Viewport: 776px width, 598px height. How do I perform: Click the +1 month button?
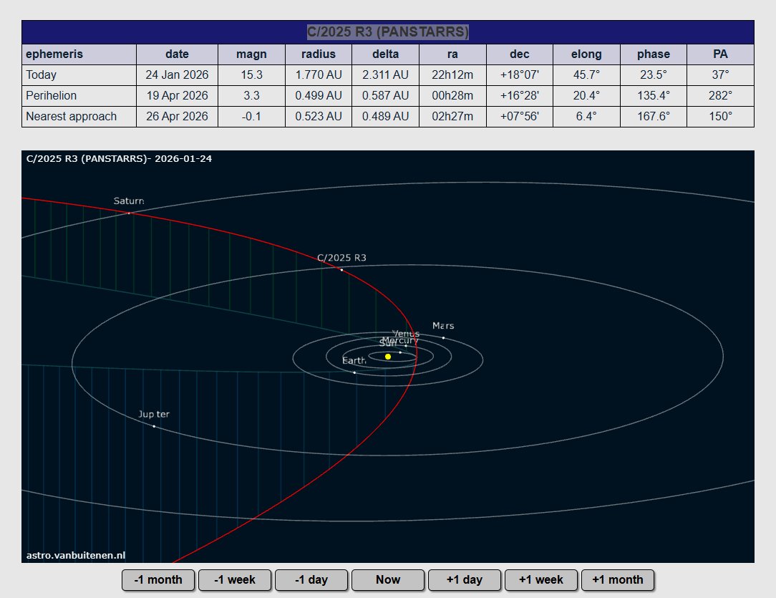click(x=618, y=579)
